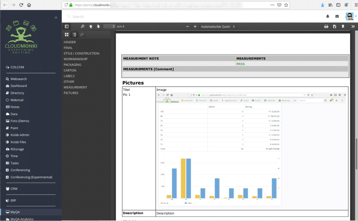Image resolution: width=358 pixels, height=221 pixels.
Task: Jump to CARTON section
Action: (70, 70)
